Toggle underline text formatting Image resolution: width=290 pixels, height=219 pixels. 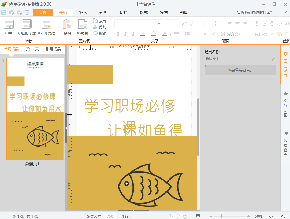tap(133, 34)
